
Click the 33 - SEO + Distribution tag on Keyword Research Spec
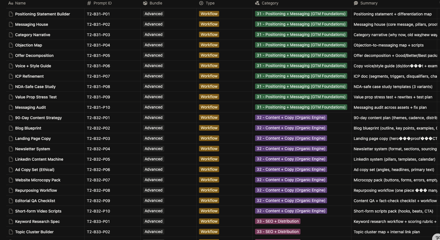[277, 221]
